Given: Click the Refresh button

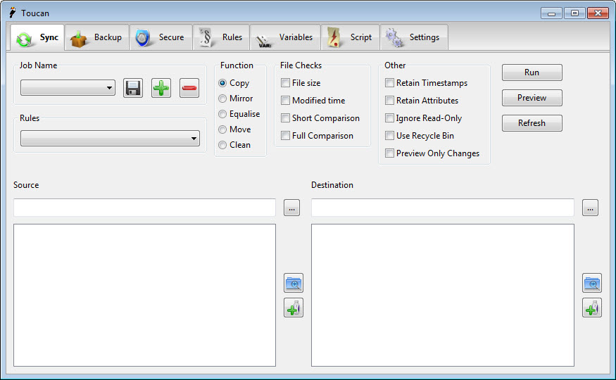Looking at the screenshot, I should 532,123.
